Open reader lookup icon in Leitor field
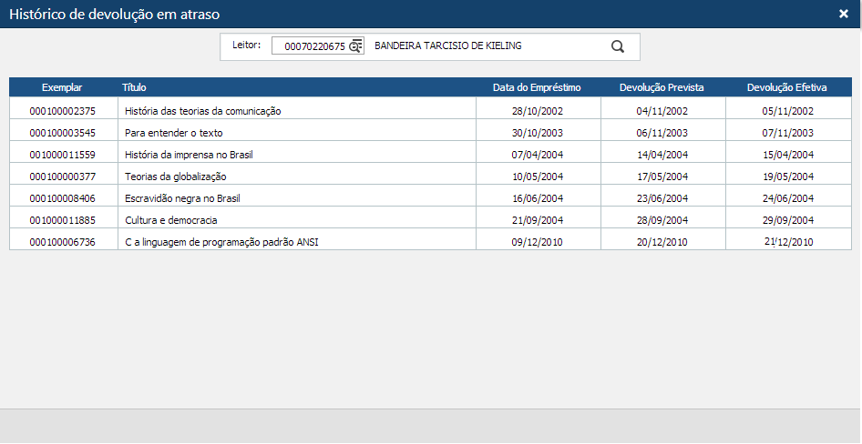Screen dimensions: 862x444 (x=355, y=46)
